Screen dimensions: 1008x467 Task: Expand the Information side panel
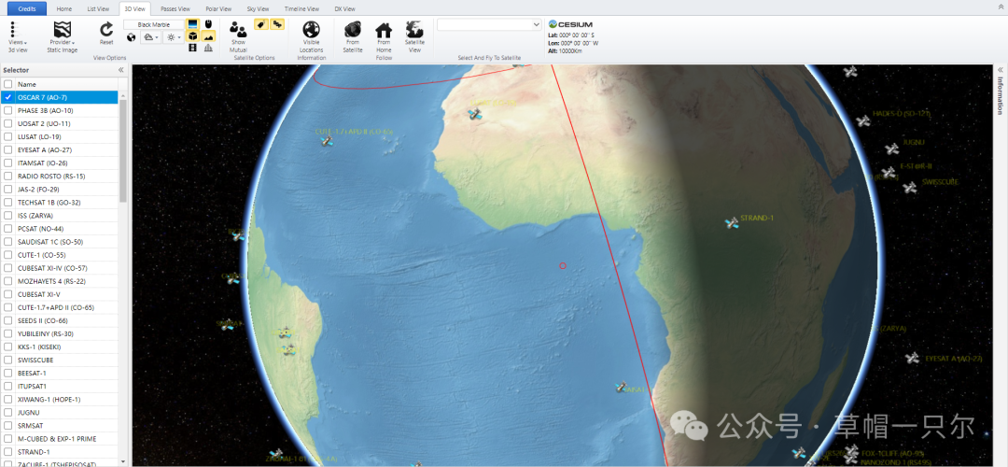(1000, 69)
